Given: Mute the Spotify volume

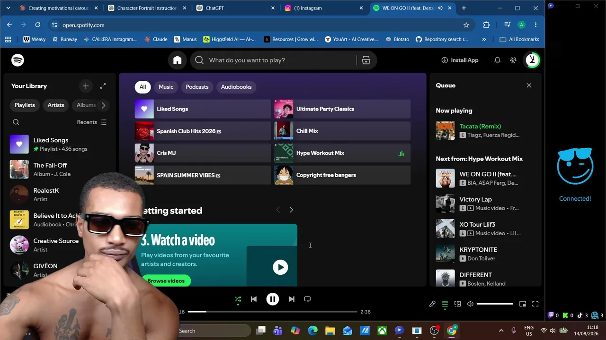Looking at the screenshot, I should coord(470,304).
